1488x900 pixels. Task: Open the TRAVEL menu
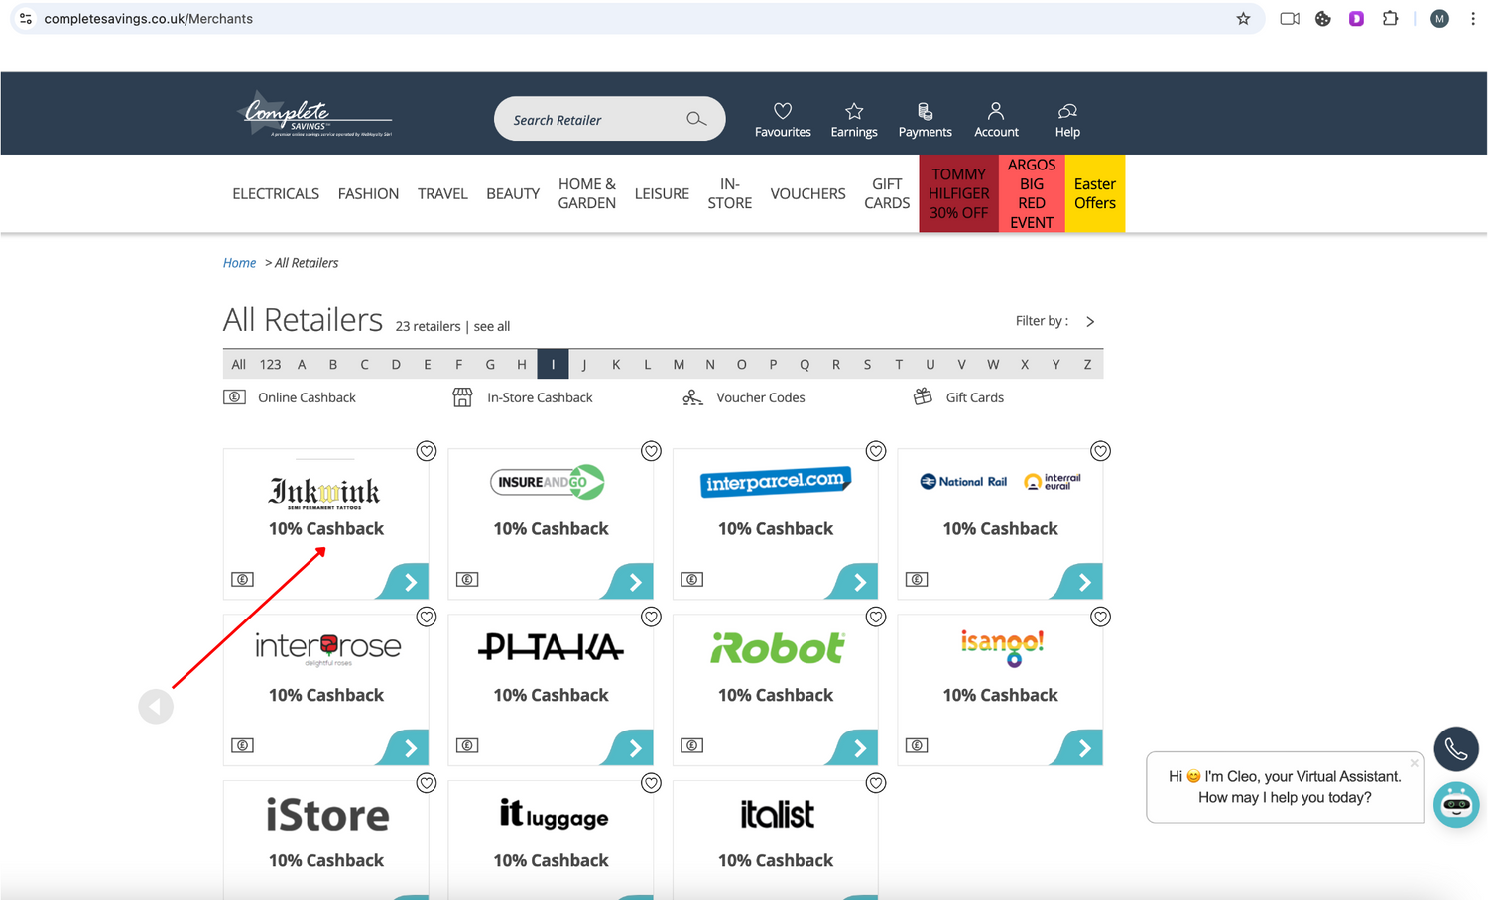[442, 193]
